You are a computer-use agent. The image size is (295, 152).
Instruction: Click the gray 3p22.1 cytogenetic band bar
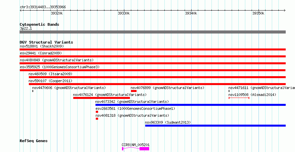coord(152,32)
